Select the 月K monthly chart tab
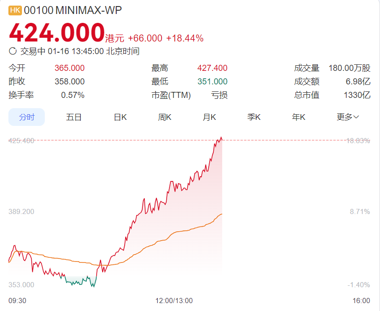 pyautogui.click(x=209, y=117)
